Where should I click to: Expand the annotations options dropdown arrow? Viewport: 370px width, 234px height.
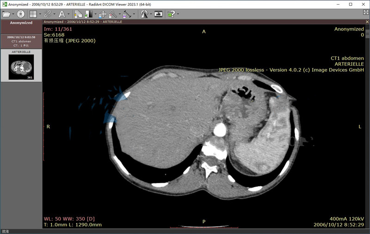68,14
